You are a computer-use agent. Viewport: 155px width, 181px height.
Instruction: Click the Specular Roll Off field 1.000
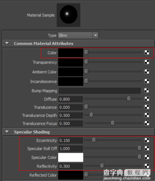pos(71,149)
